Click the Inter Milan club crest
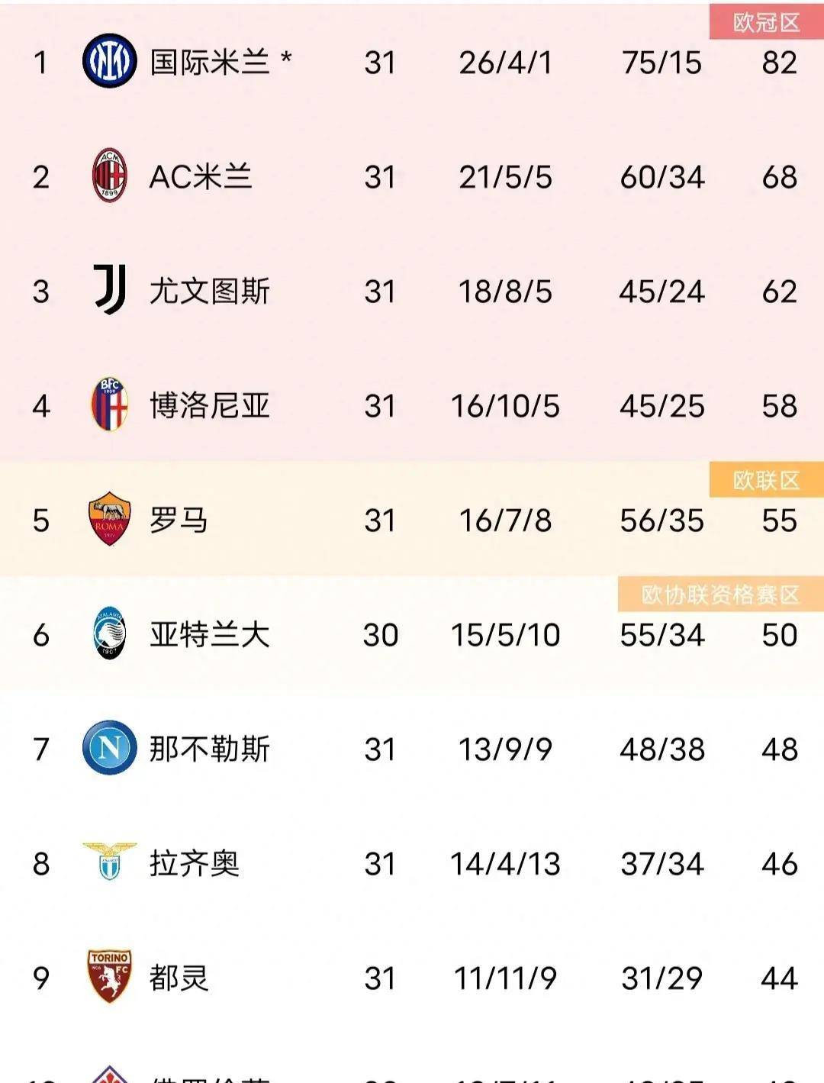 [109, 61]
